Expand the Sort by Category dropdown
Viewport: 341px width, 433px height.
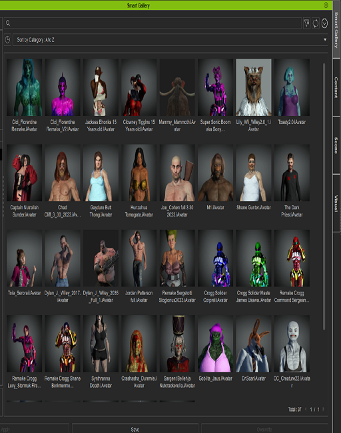[170, 40]
